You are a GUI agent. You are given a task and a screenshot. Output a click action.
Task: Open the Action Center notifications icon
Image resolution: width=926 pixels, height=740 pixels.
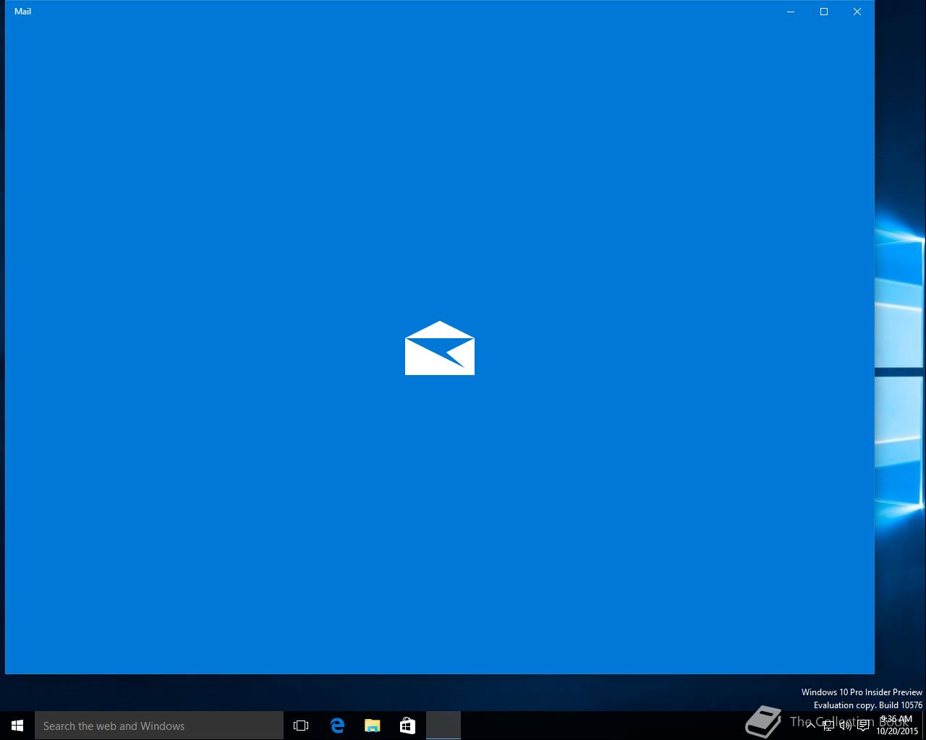click(x=863, y=726)
